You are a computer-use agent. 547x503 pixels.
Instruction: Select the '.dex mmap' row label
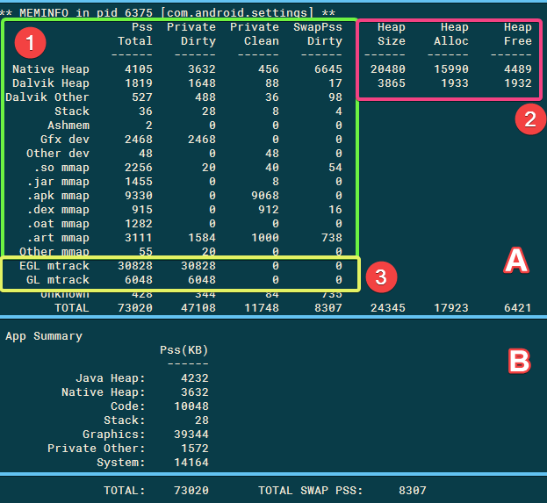[x=58, y=209]
